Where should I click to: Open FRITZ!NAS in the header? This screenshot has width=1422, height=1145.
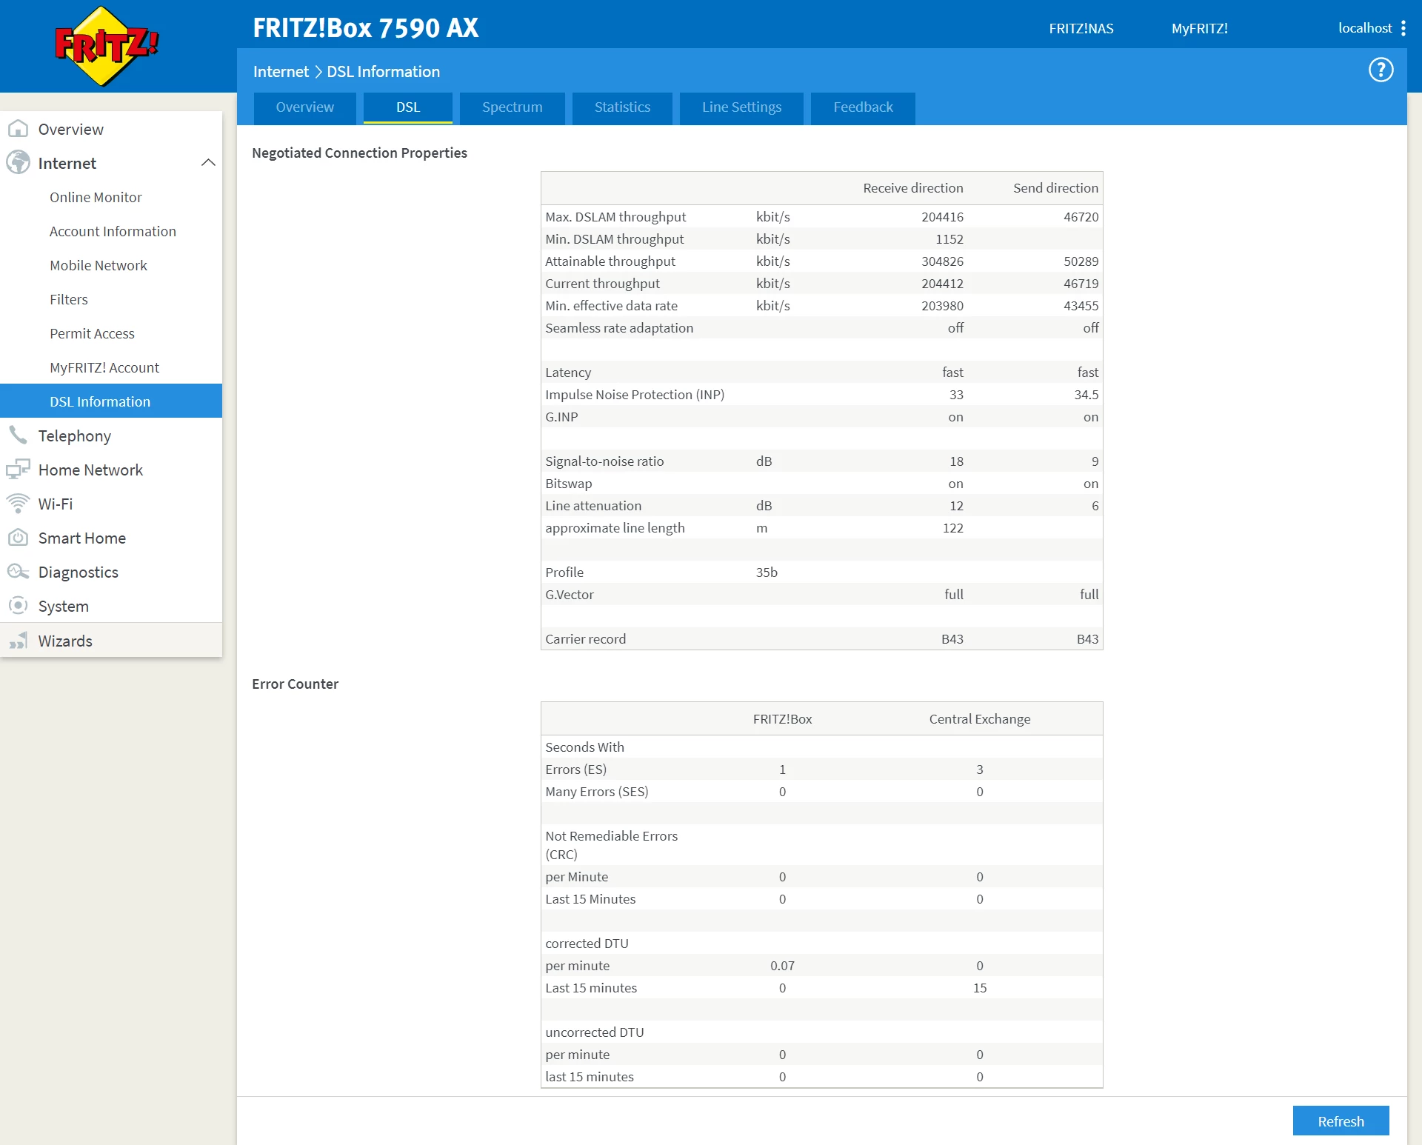pyautogui.click(x=1081, y=28)
